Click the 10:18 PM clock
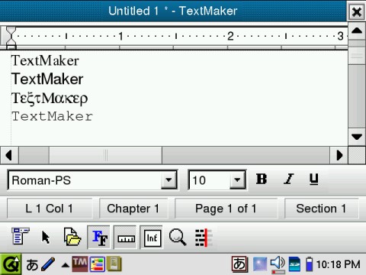 click(x=338, y=264)
